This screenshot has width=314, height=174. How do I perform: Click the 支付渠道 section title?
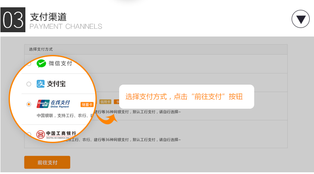(48, 17)
